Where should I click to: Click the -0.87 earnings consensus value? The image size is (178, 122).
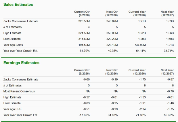(171, 80)
